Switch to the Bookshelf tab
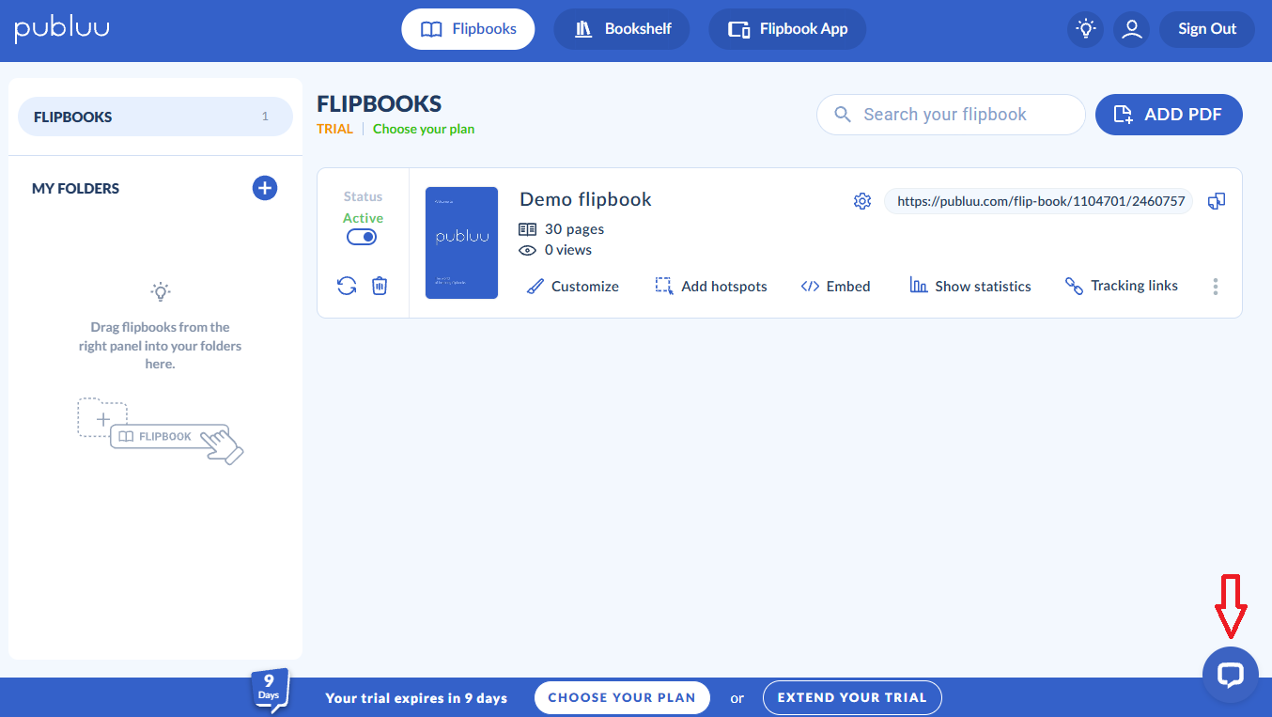This screenshot has height=717, width=1272. [x=622, y=29]
